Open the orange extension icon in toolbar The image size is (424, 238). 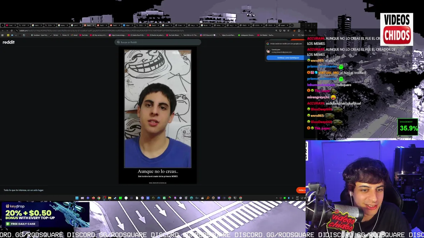click(x=294, y=30)
